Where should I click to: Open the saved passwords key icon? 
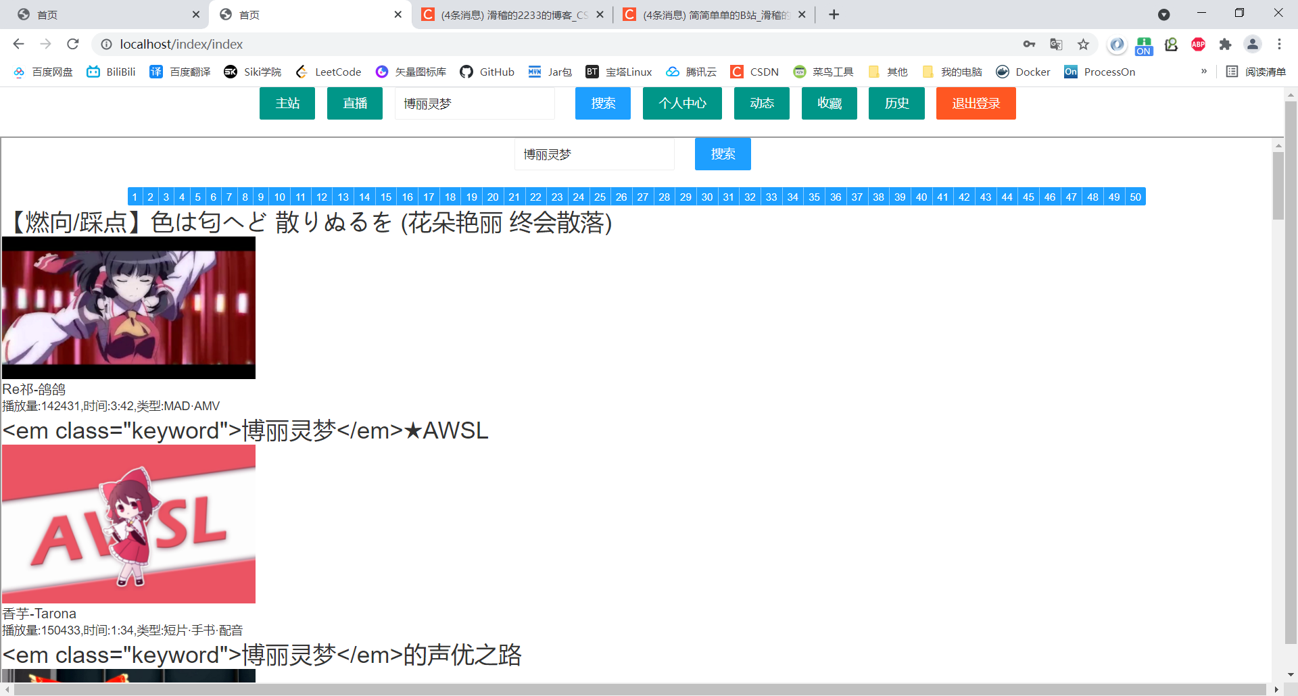(x=1029, y=44)
